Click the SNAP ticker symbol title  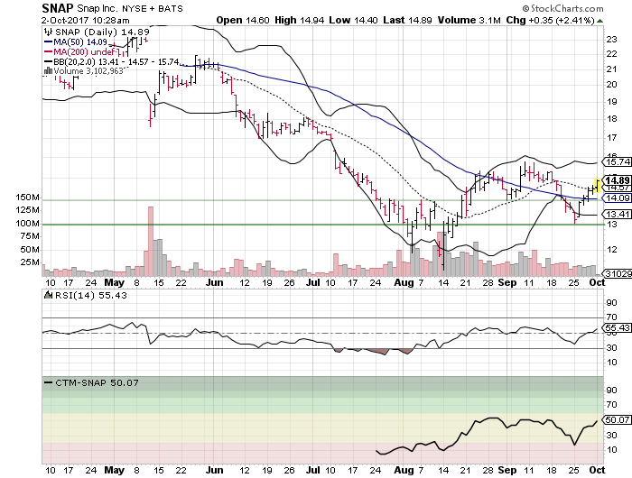click(58, 8)
